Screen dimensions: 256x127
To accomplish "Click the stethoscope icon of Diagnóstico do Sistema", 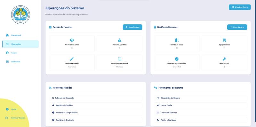I will (158, 98).
